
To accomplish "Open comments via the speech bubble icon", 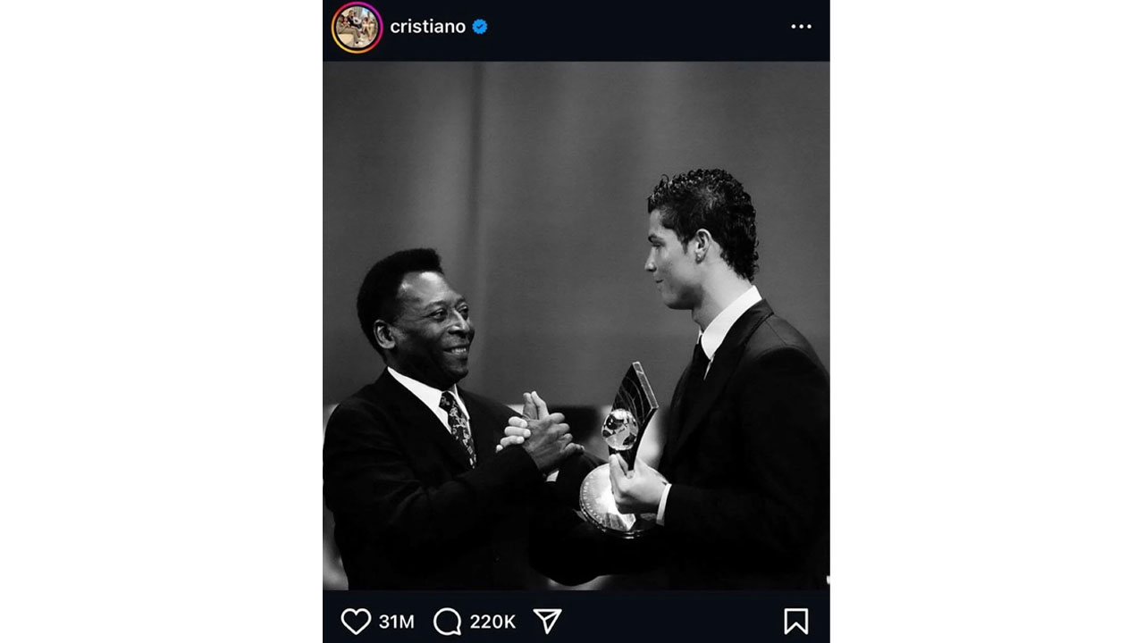I will click(x=447, y=621).
